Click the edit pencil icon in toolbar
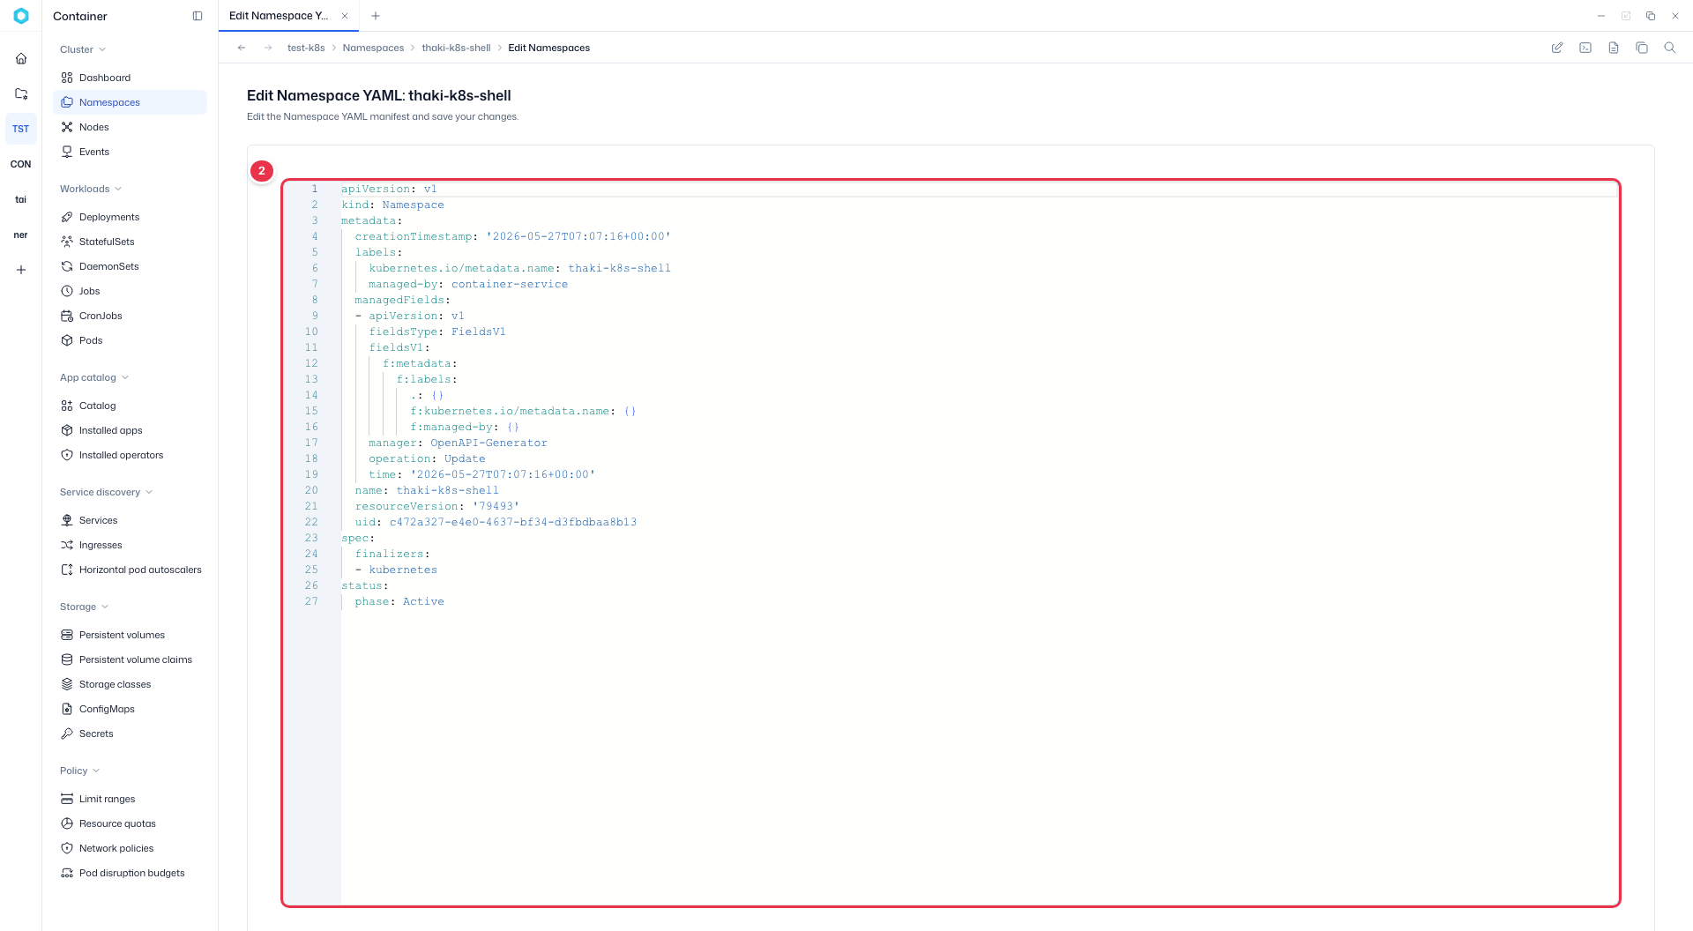This screenshot has width=1693, height=931. tap(1557, 48)
